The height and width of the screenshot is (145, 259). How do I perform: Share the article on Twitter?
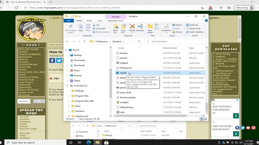tap(59, 60)
